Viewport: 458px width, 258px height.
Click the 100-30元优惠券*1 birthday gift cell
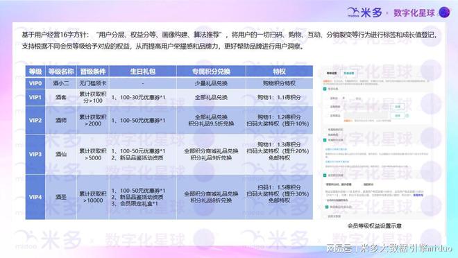142,98
